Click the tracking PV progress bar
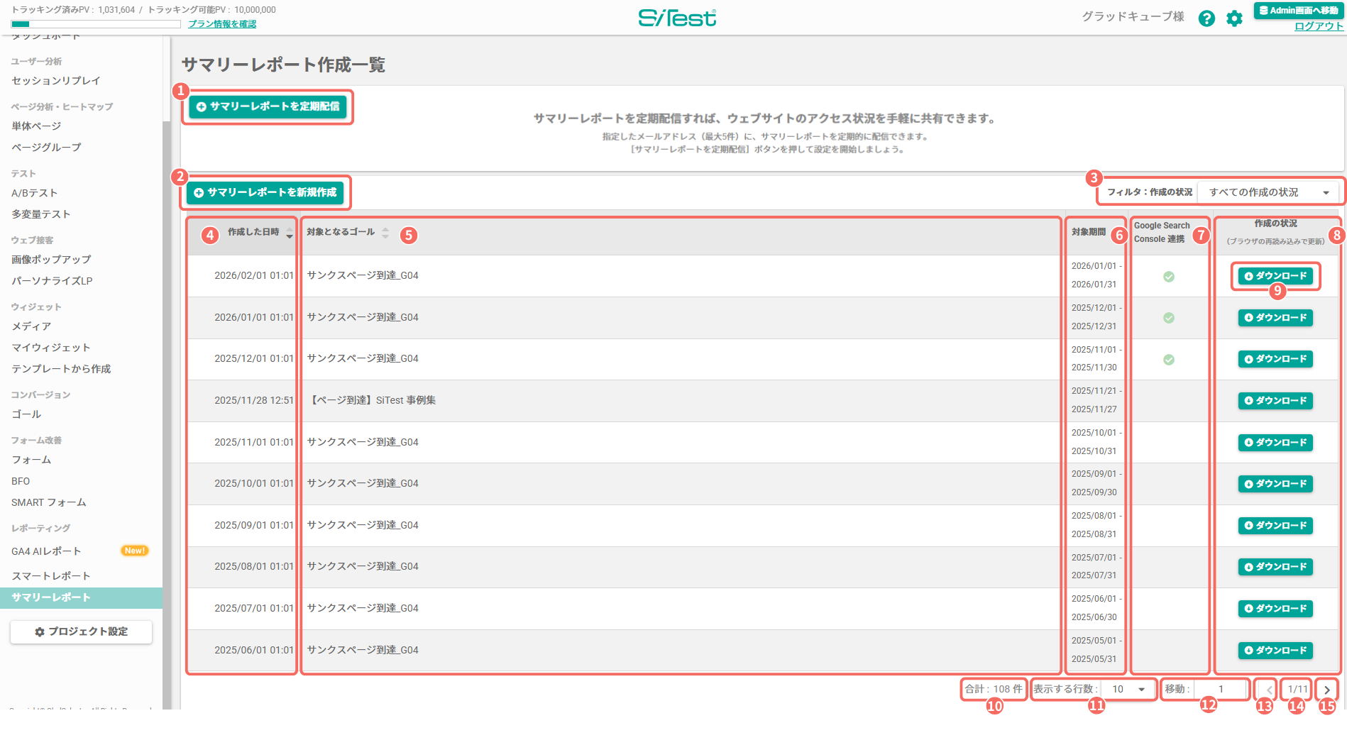 [x=96, y=24]
